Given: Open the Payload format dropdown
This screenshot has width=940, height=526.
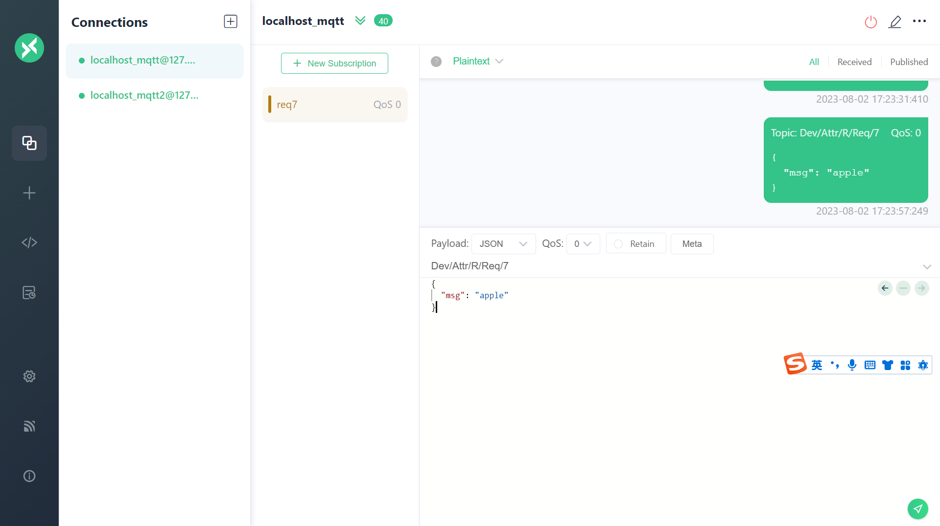Looking at the screenshot, I should pos(503,243).
